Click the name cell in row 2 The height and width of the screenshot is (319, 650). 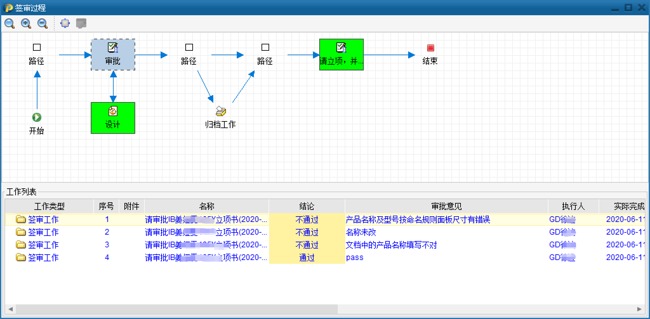tap(206, 232)
